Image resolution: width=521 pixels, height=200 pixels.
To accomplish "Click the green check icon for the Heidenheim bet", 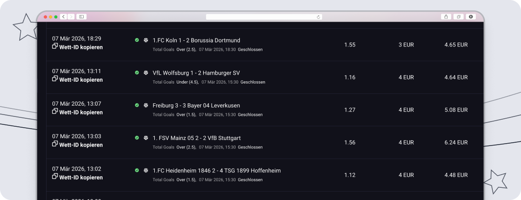I will [x=137, y=170].
